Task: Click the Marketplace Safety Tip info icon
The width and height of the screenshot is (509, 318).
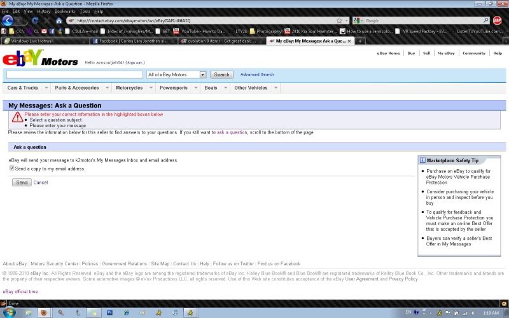Action: click(x=422, y=160)
